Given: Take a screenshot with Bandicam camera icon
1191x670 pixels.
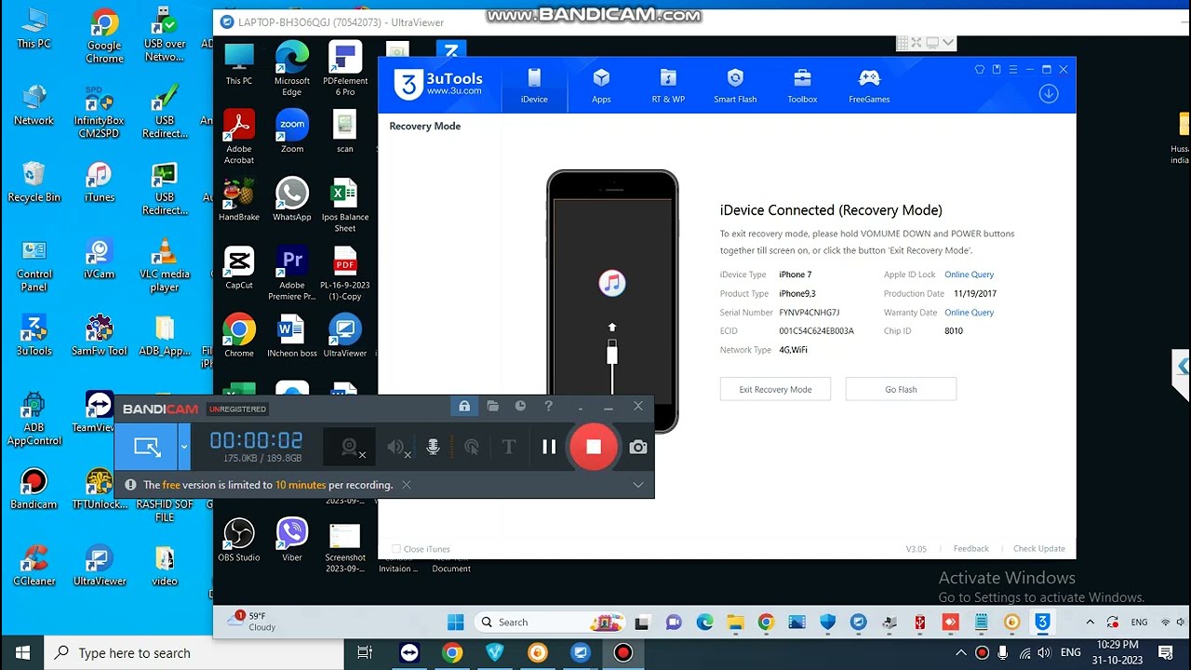Looking at the screenshot, I should coord(638,448).
